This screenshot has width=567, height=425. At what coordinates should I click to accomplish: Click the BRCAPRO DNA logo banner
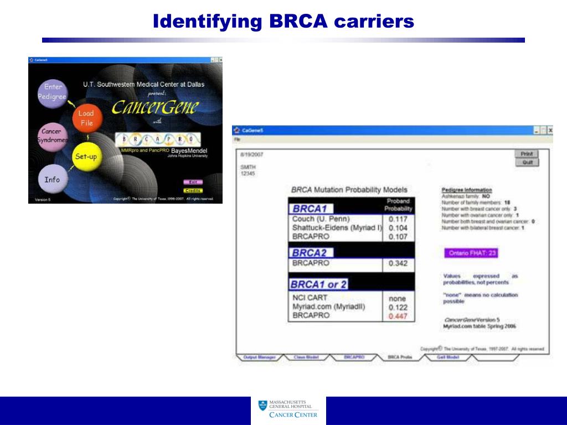tap(158, 139)
